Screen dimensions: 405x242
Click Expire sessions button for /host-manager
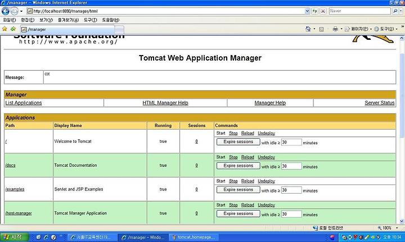pos(238,214)
